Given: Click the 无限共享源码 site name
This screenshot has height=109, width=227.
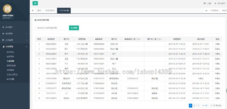Looking at the screenshot, I should pos(8,15).
